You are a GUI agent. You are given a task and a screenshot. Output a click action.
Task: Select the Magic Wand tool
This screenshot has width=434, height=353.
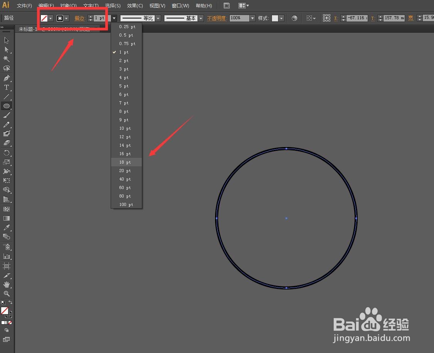[7, 59]
